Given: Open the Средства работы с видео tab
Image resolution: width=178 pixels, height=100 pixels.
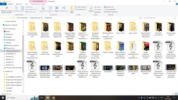Looking at the screenshot, I should (x=38, y=4).
